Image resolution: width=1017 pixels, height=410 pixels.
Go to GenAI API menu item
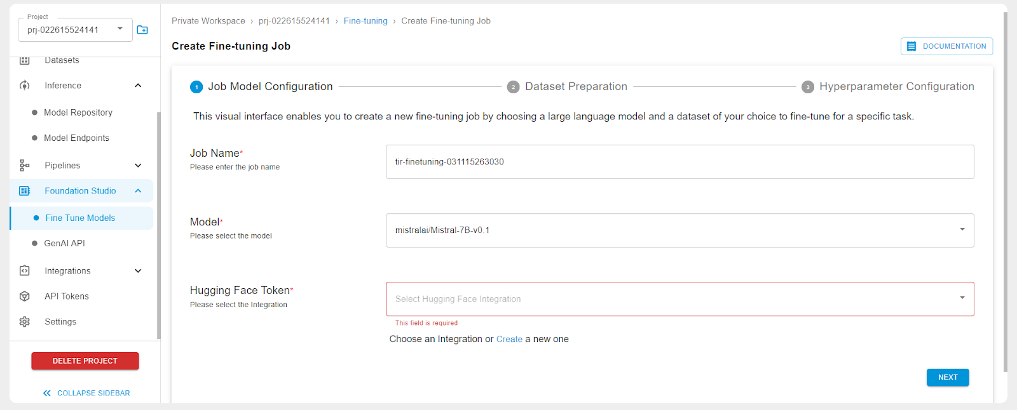point(64,243)
